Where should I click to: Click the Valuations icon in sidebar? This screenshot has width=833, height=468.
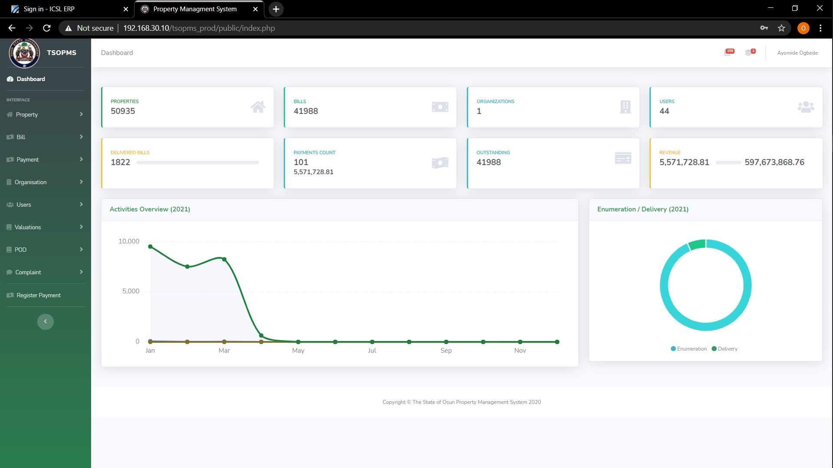[9, 227]
